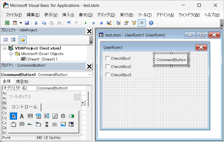Click the Cut scissors icon

pyautogui.click(x=36, y=23)
